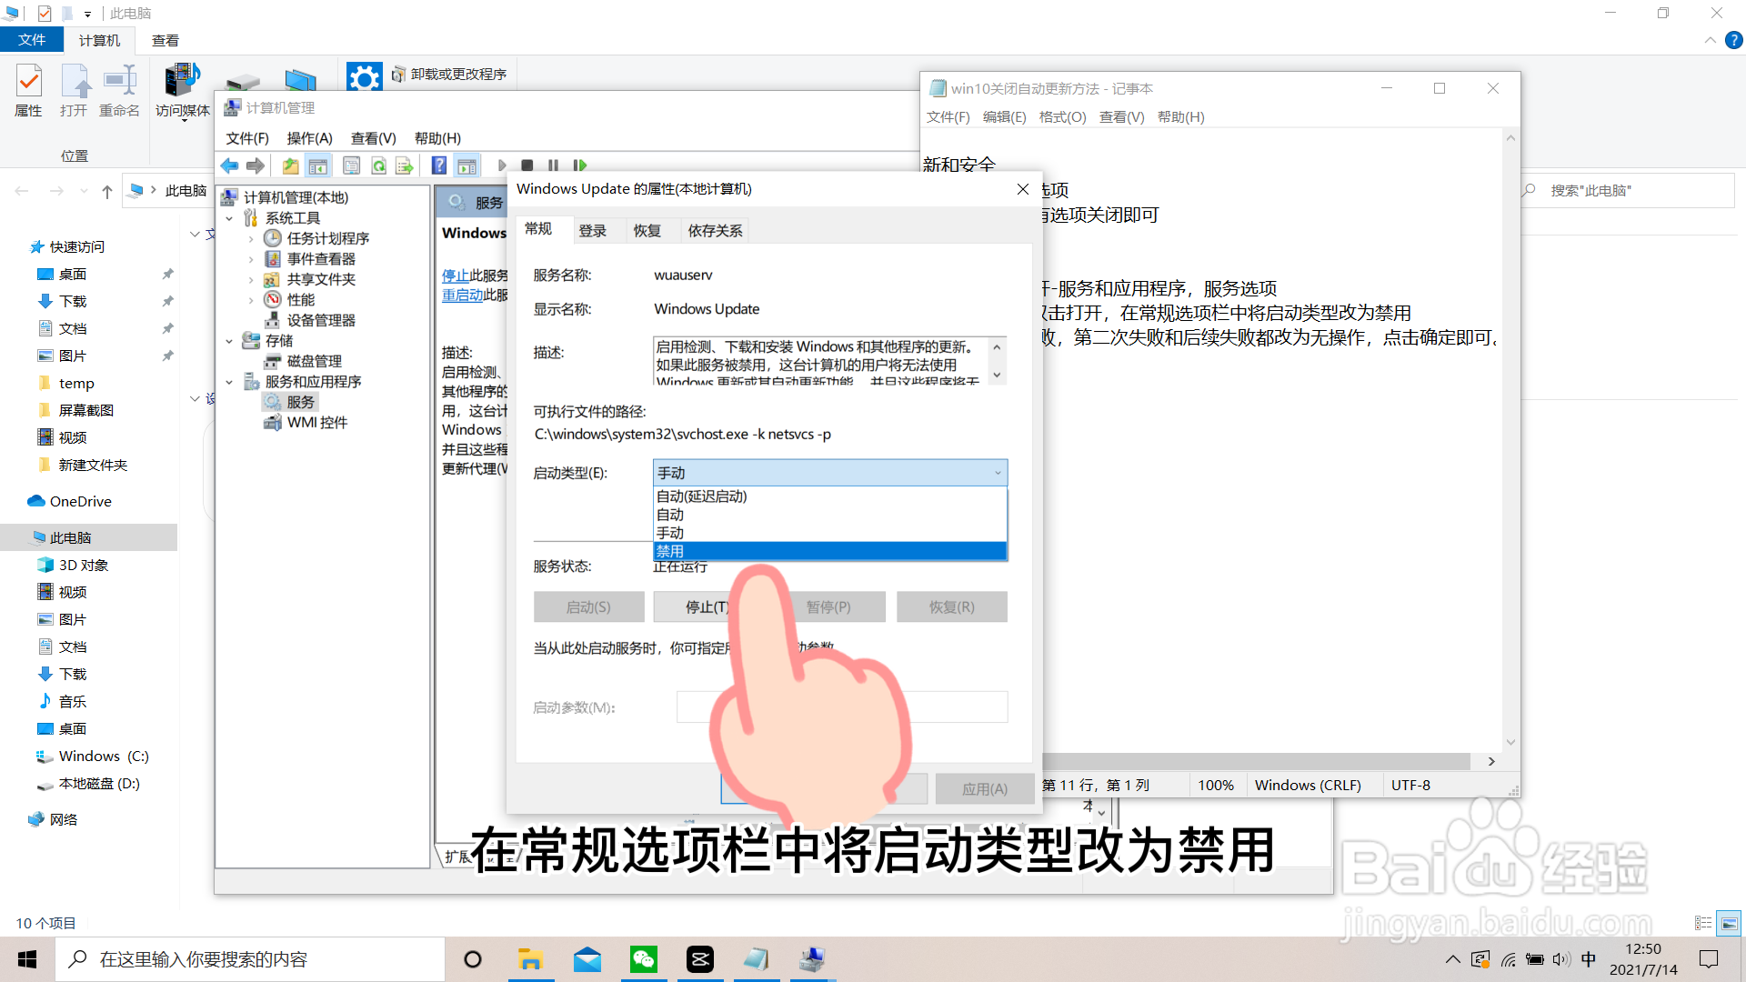The width and height of the screenshot is (1746, 982).
Task: Open the 格式(O) menu in Notepad
Action: [1062, 116]
